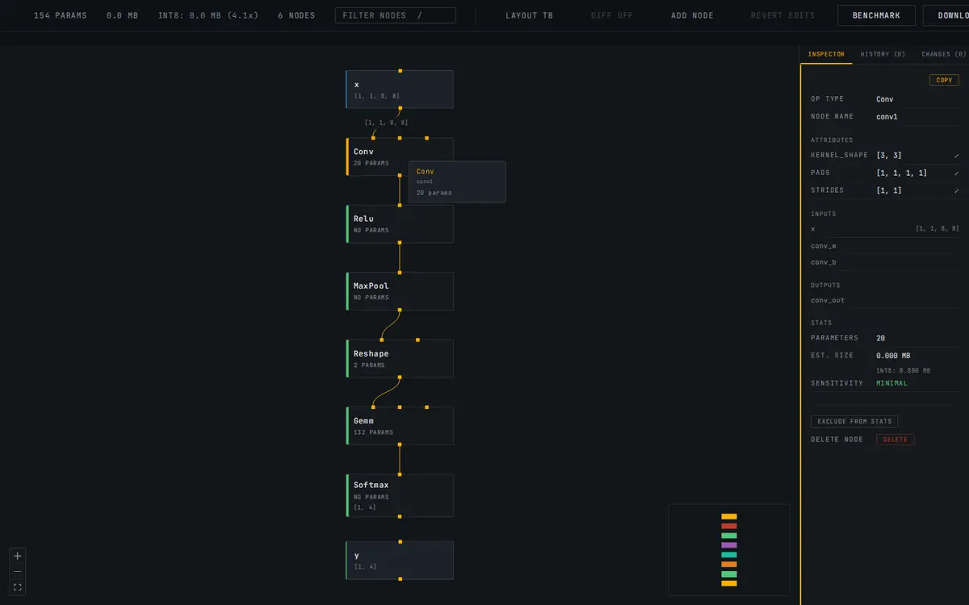Click Add Node in toolbar

pos(692,15)
